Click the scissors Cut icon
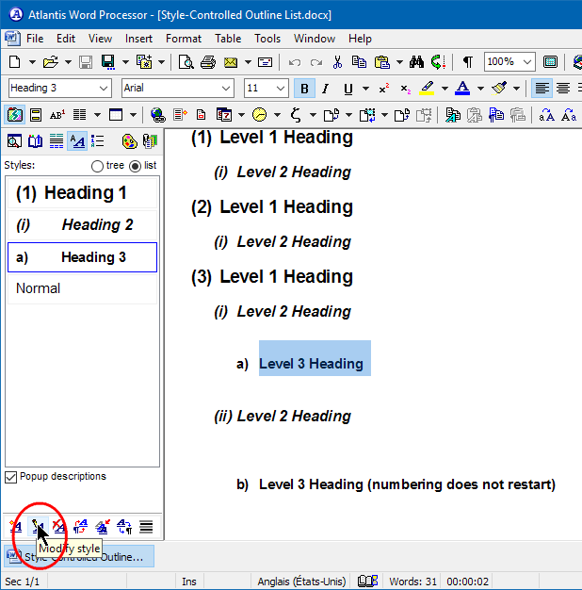 click(337, 62)
